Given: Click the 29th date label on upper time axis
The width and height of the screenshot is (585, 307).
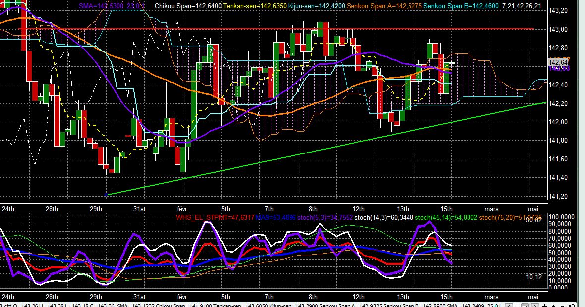Looking at the screenshot, I should tap(96, 209).
